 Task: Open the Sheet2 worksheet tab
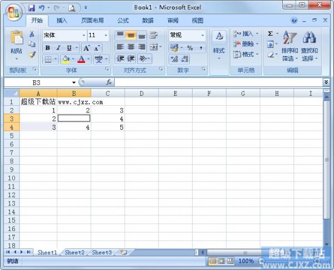coord(75,252)
